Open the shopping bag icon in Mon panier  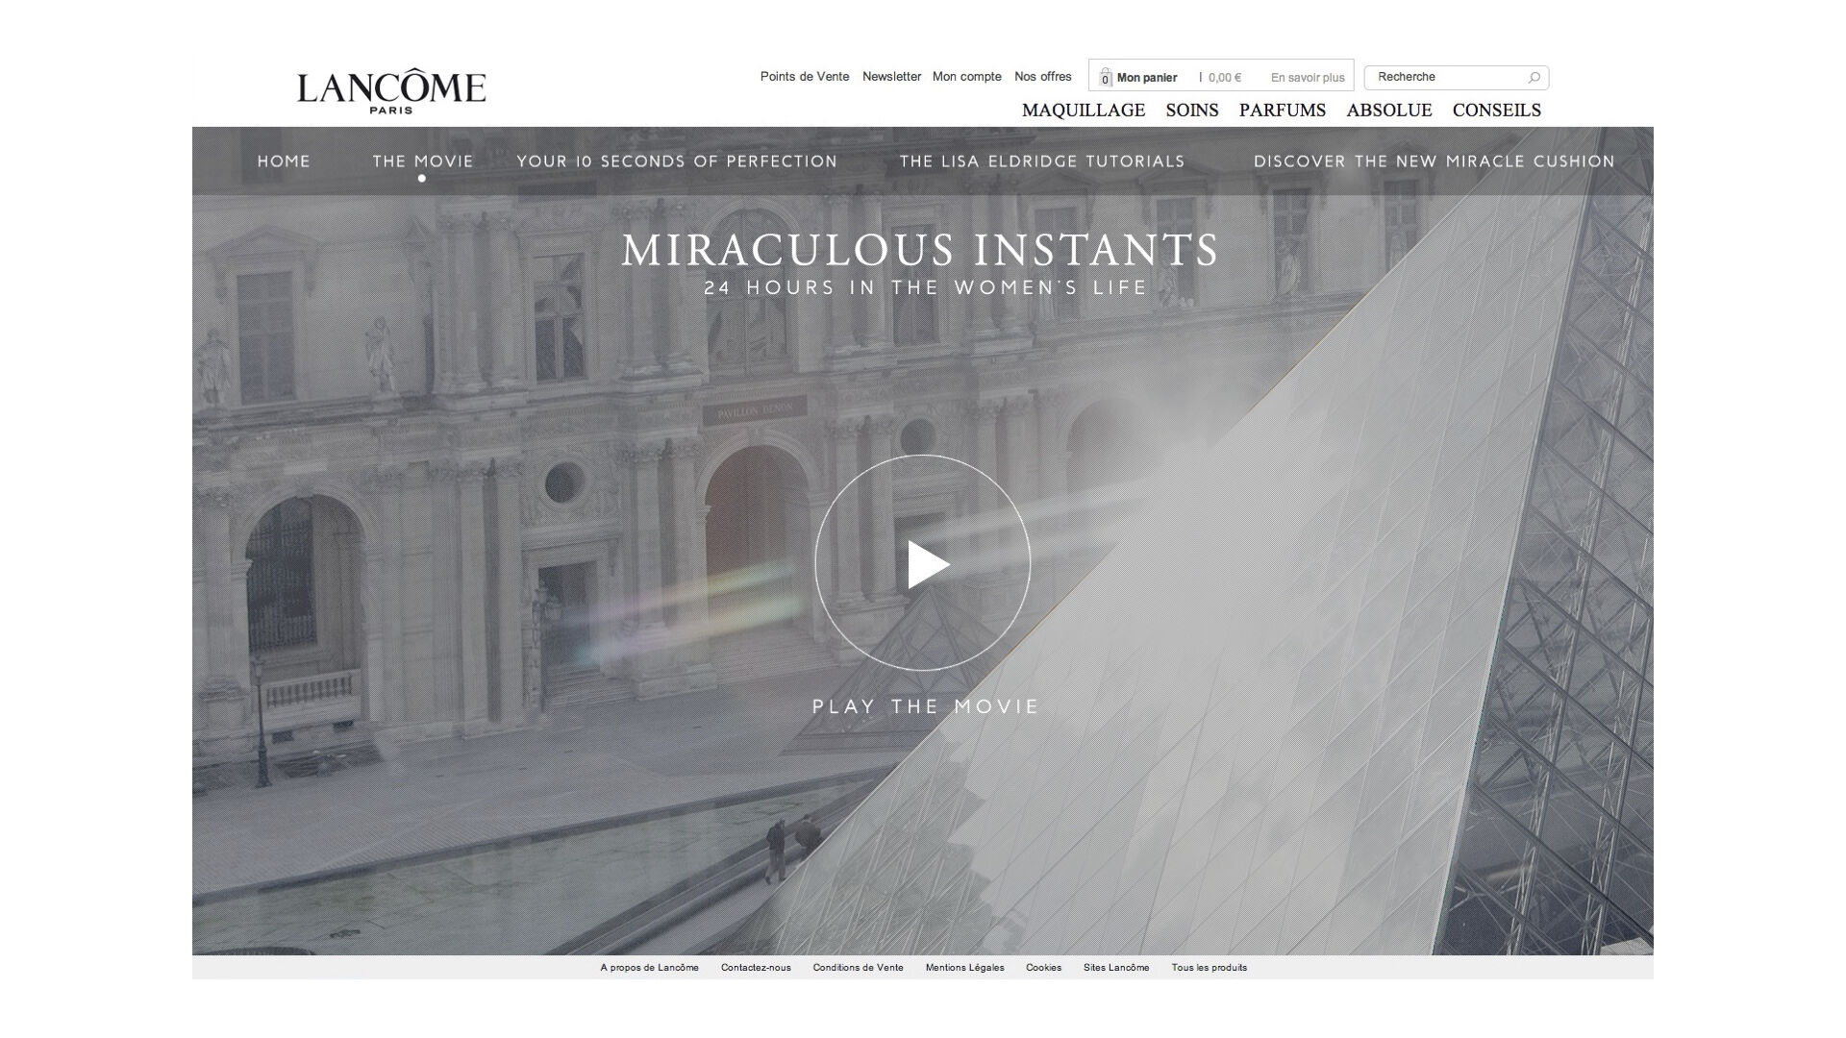coord(1106,77)
